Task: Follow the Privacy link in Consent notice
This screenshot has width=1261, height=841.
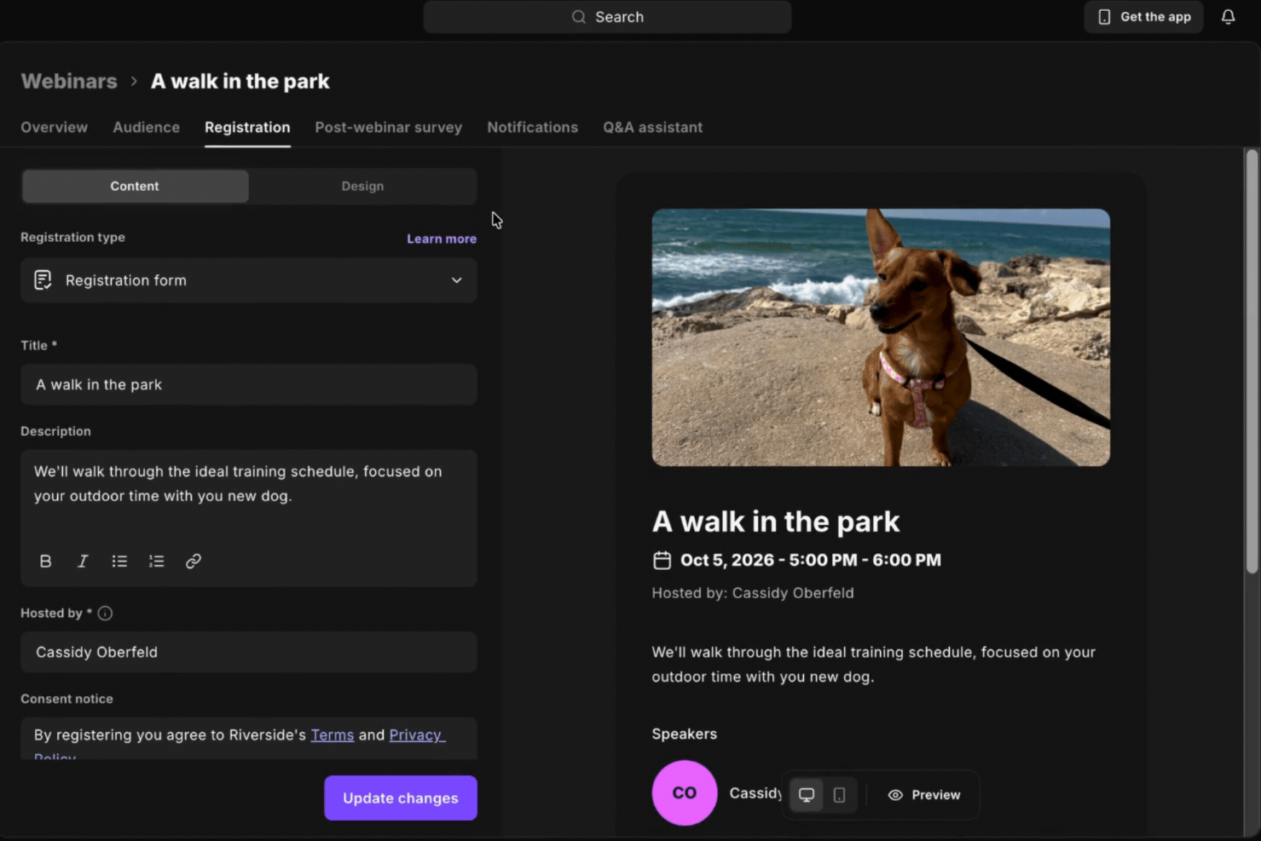Action: click(416, 735)
